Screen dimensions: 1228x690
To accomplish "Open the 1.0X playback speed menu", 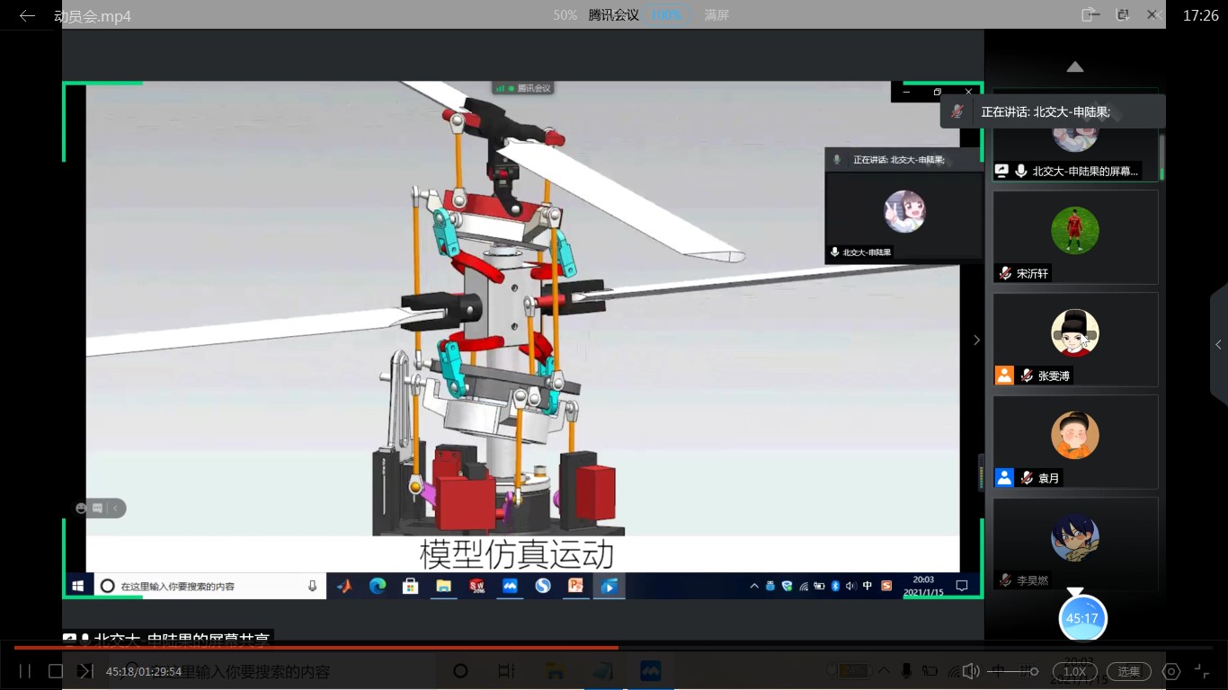I will tap(1074, 671).
